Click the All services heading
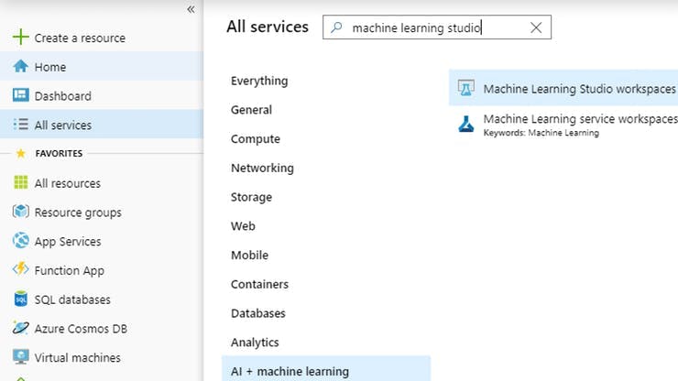The width and height of the screenshot is (678, 381). tap(268, 27)
